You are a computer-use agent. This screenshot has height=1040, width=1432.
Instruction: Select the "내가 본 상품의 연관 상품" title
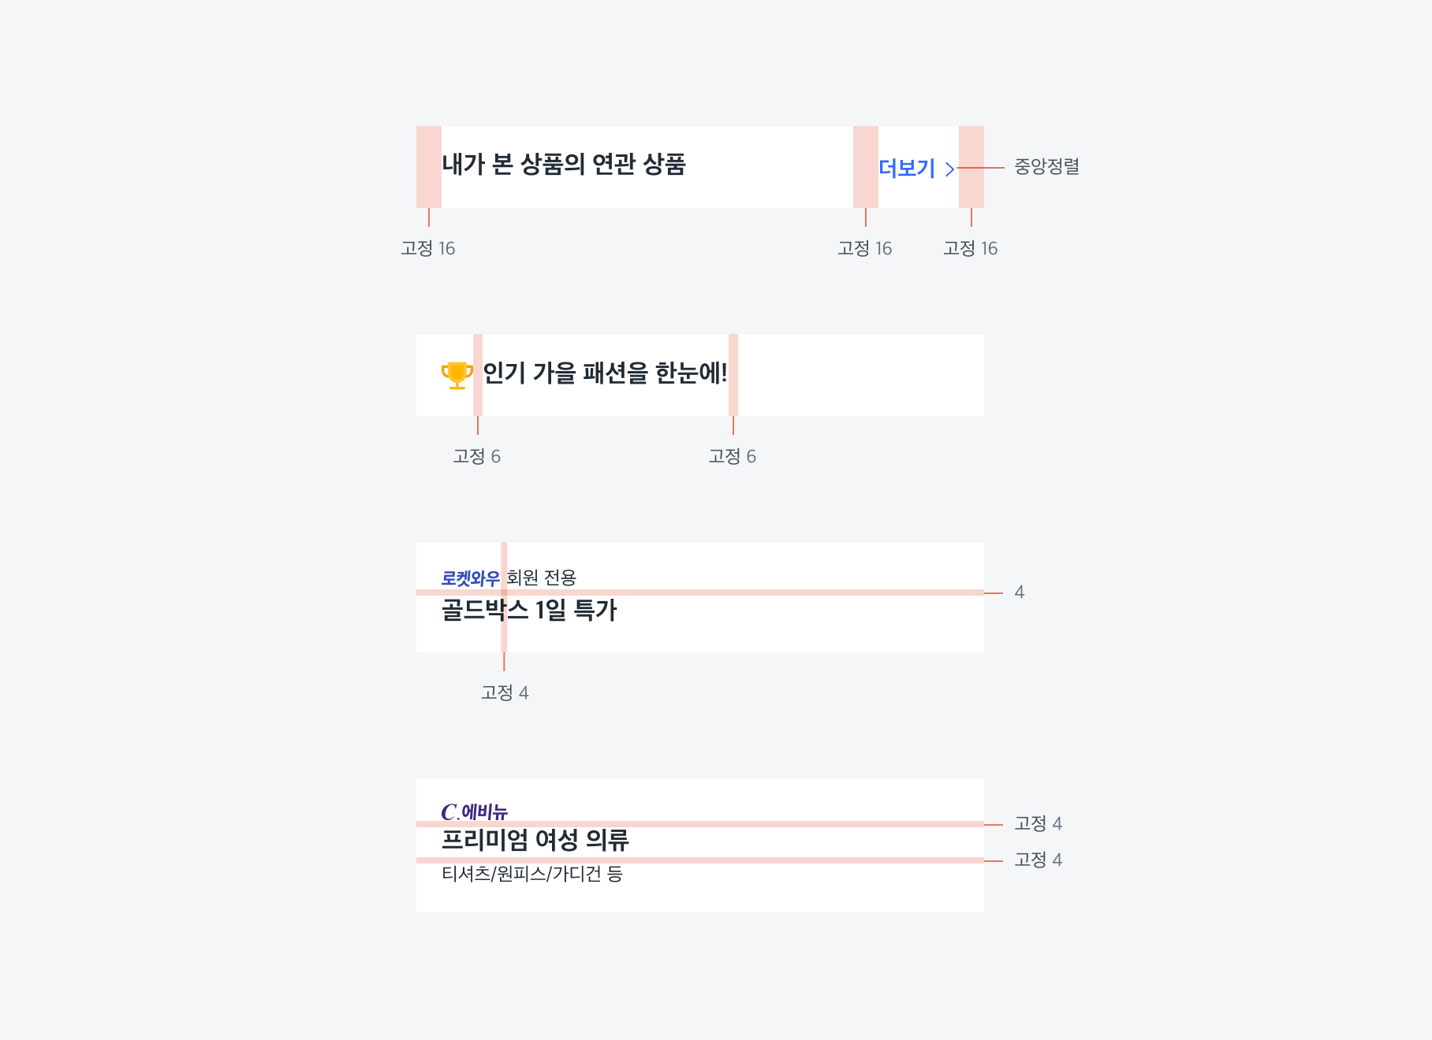click(564, 165)
